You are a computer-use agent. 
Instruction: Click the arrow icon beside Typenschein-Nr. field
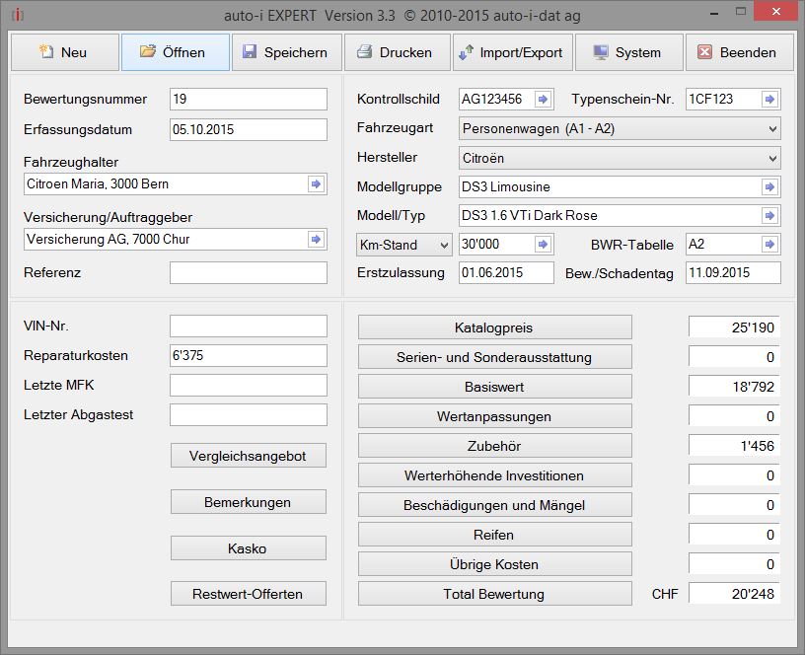pos(769,99)
